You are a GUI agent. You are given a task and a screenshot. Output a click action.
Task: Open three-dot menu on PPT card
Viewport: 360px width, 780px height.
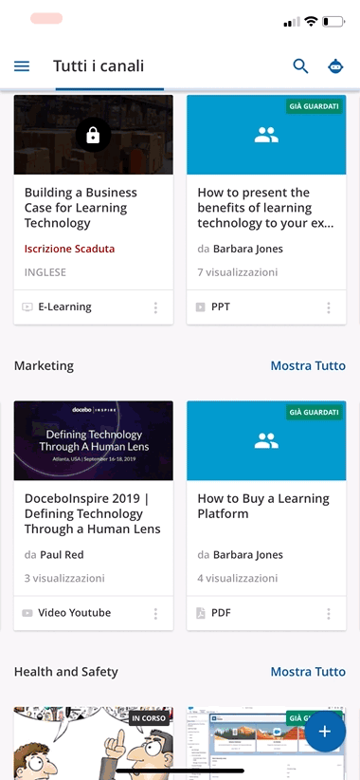tap(328, 307)
